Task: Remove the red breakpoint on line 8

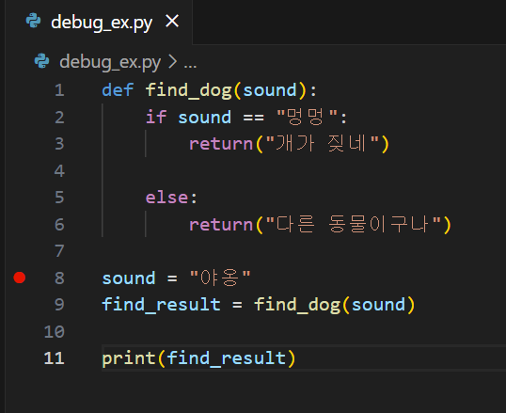Action: tap(20, 278)
